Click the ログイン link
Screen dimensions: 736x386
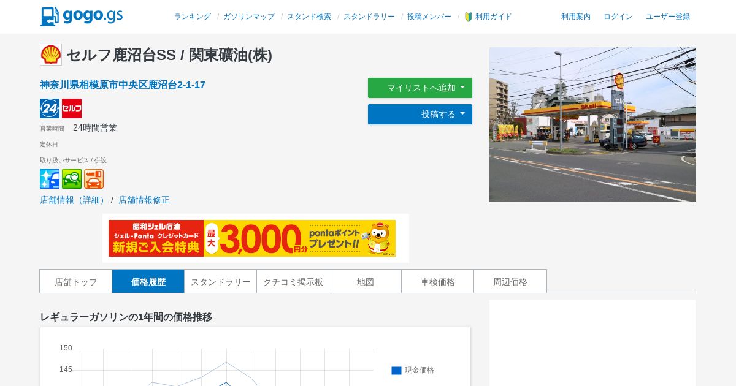[x=618, y=17]
